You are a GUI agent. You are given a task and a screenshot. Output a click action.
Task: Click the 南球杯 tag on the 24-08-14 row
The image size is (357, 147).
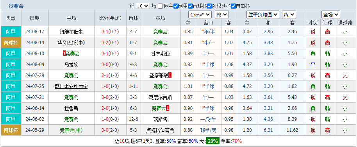[x=11, y=43]
